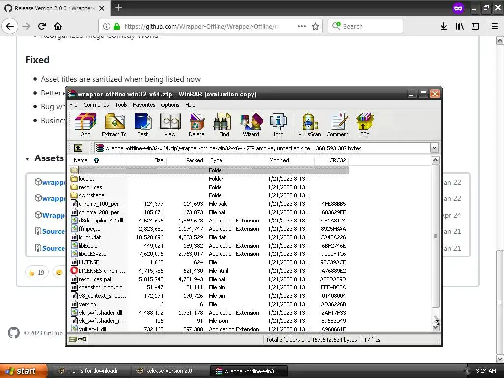Go to the browser Home page
The width and height of the screenshot is (504, 378).
pos(58,26)
